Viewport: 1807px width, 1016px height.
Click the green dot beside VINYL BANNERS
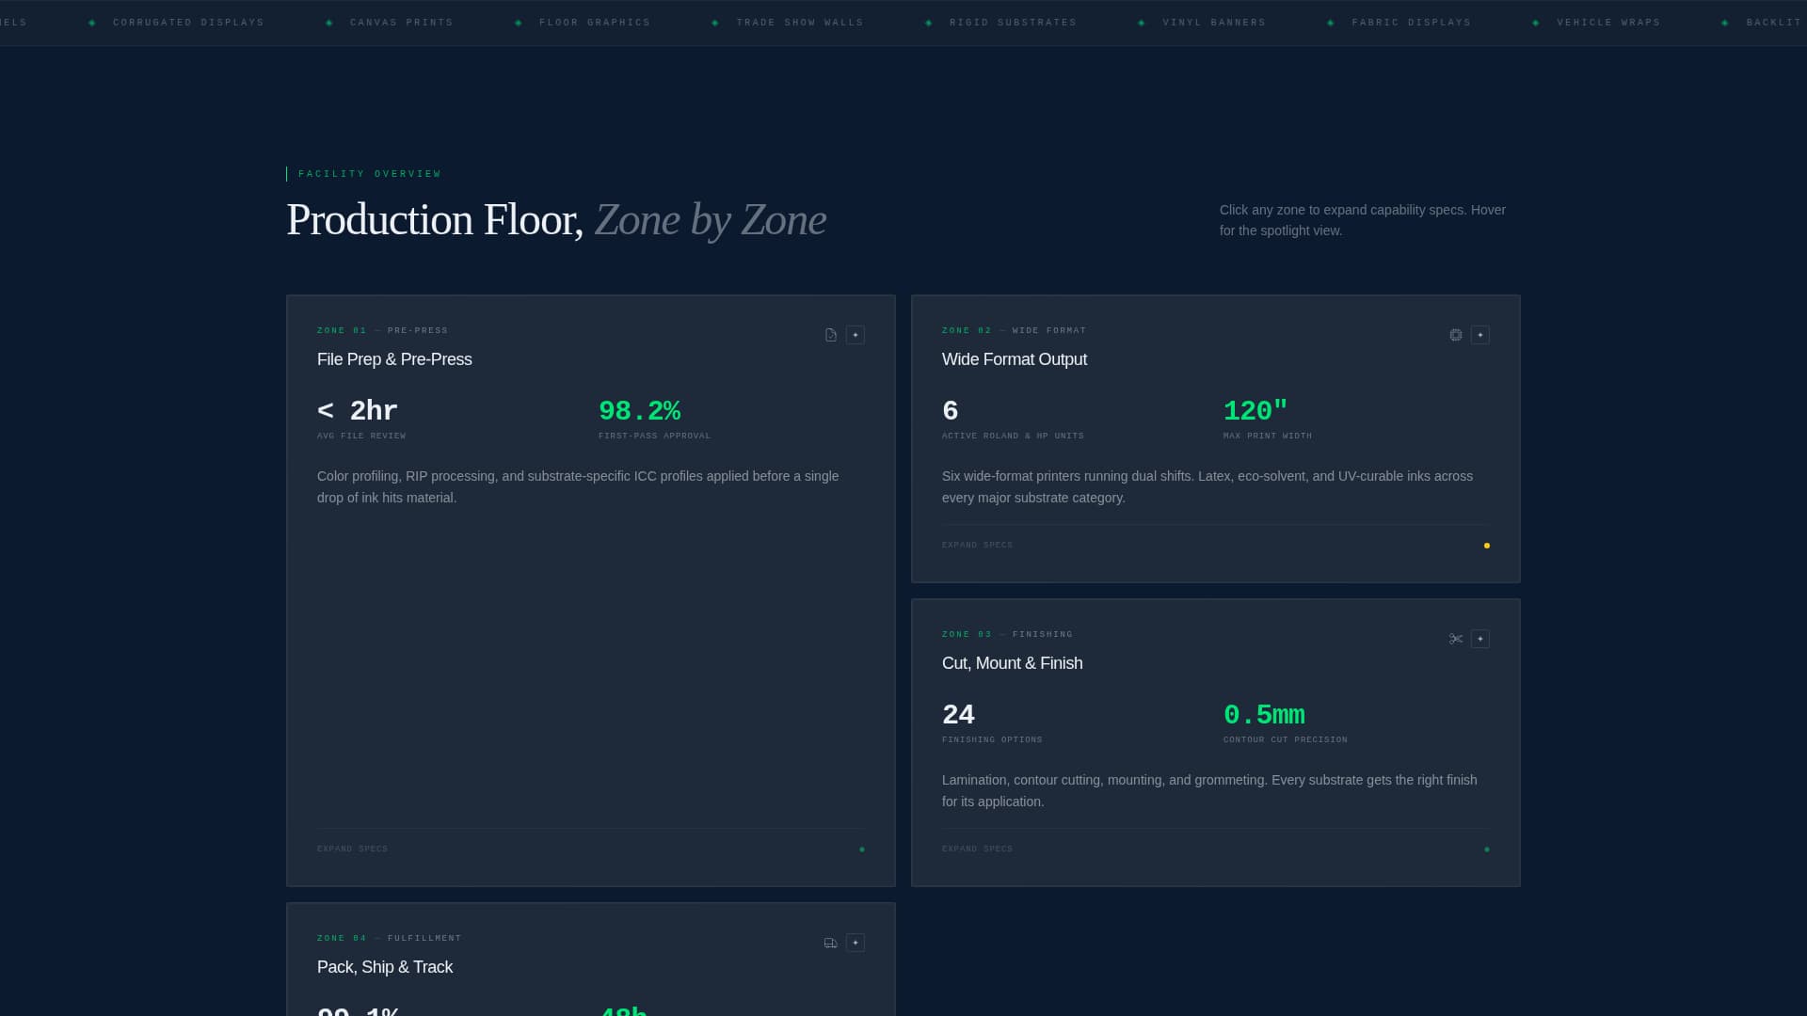[x=1141, y=21]
